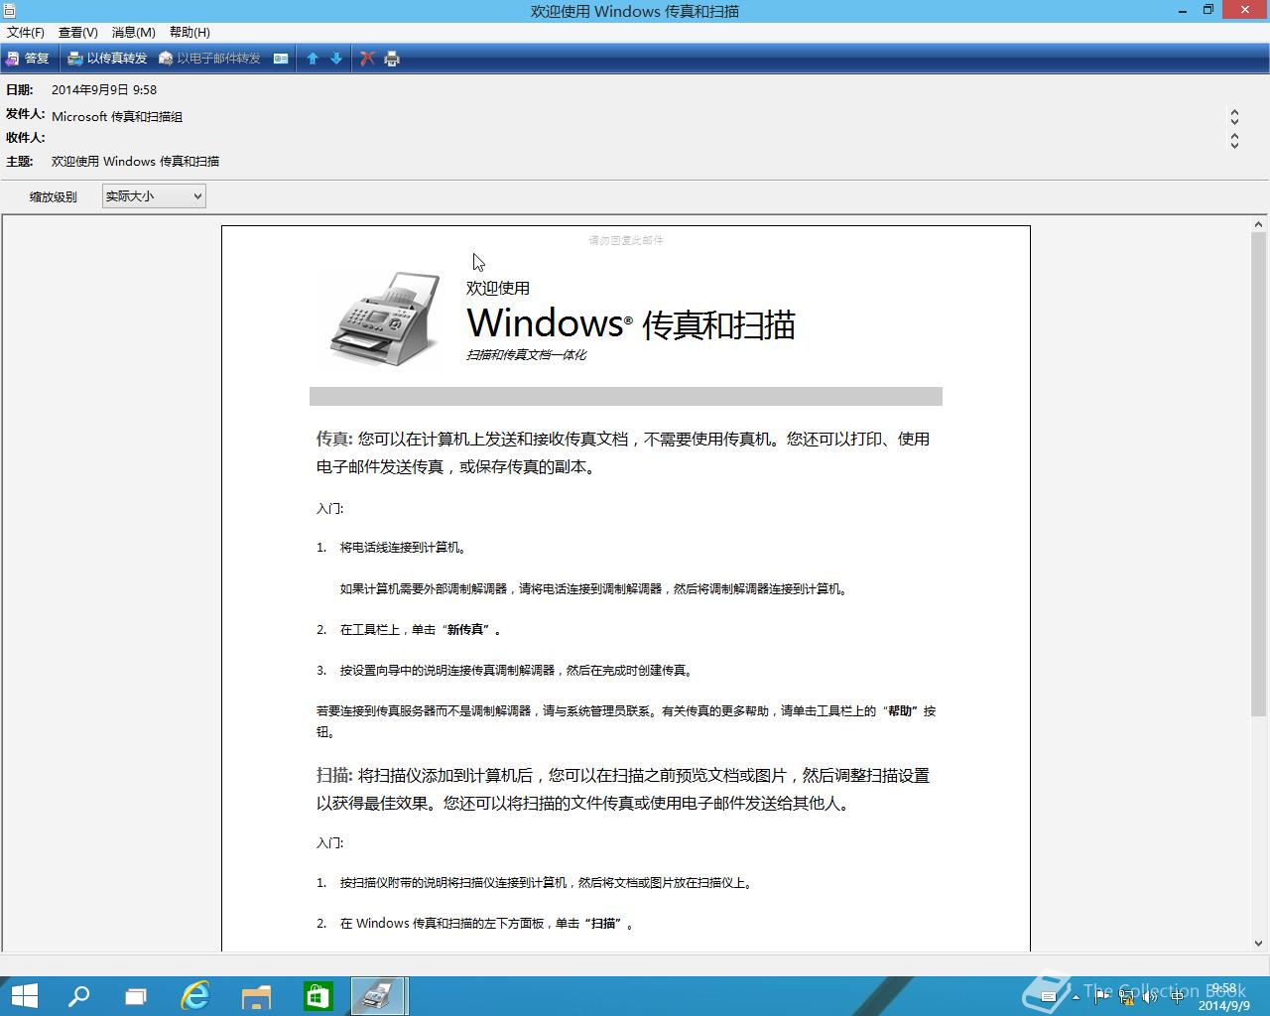Screen dimensions: 1270x1016
Task: Click the tagline 扫描和传真文档一体化
Action: coord(526,355)
